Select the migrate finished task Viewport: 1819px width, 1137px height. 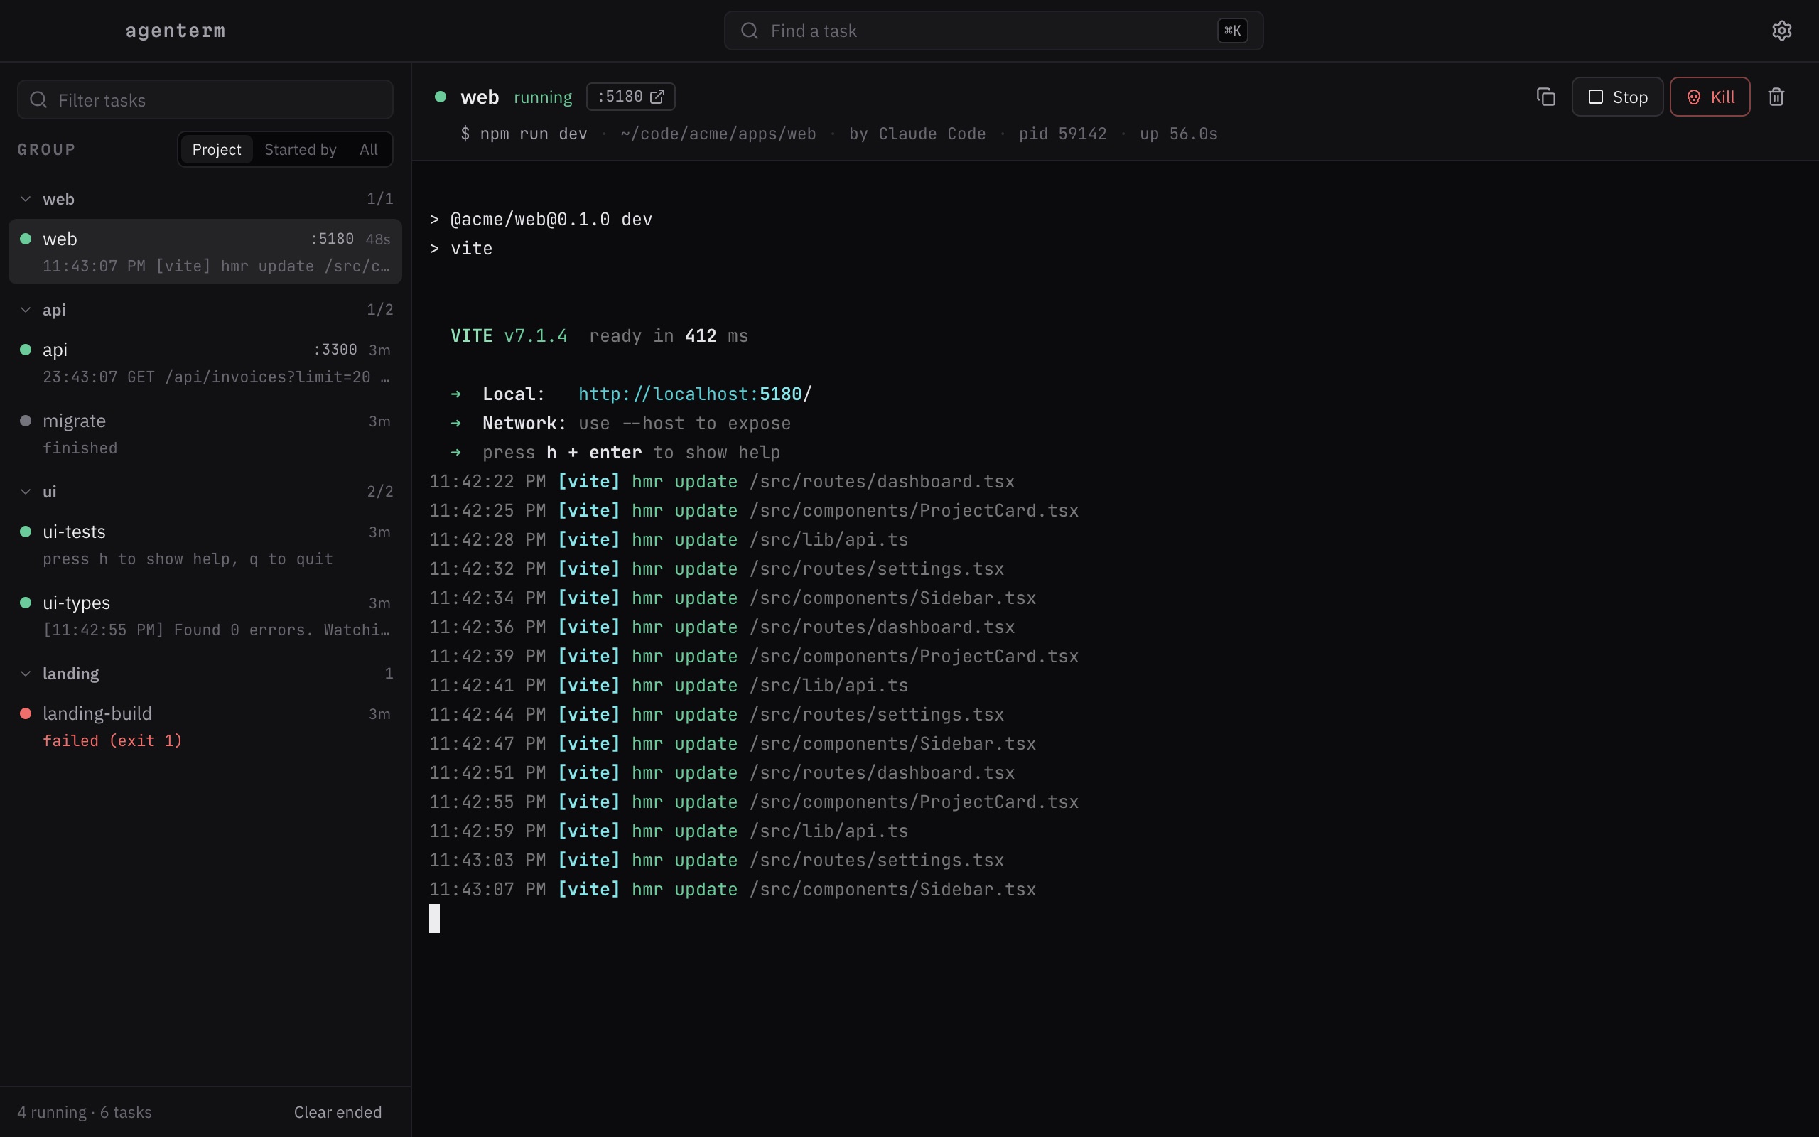[205, 434]
